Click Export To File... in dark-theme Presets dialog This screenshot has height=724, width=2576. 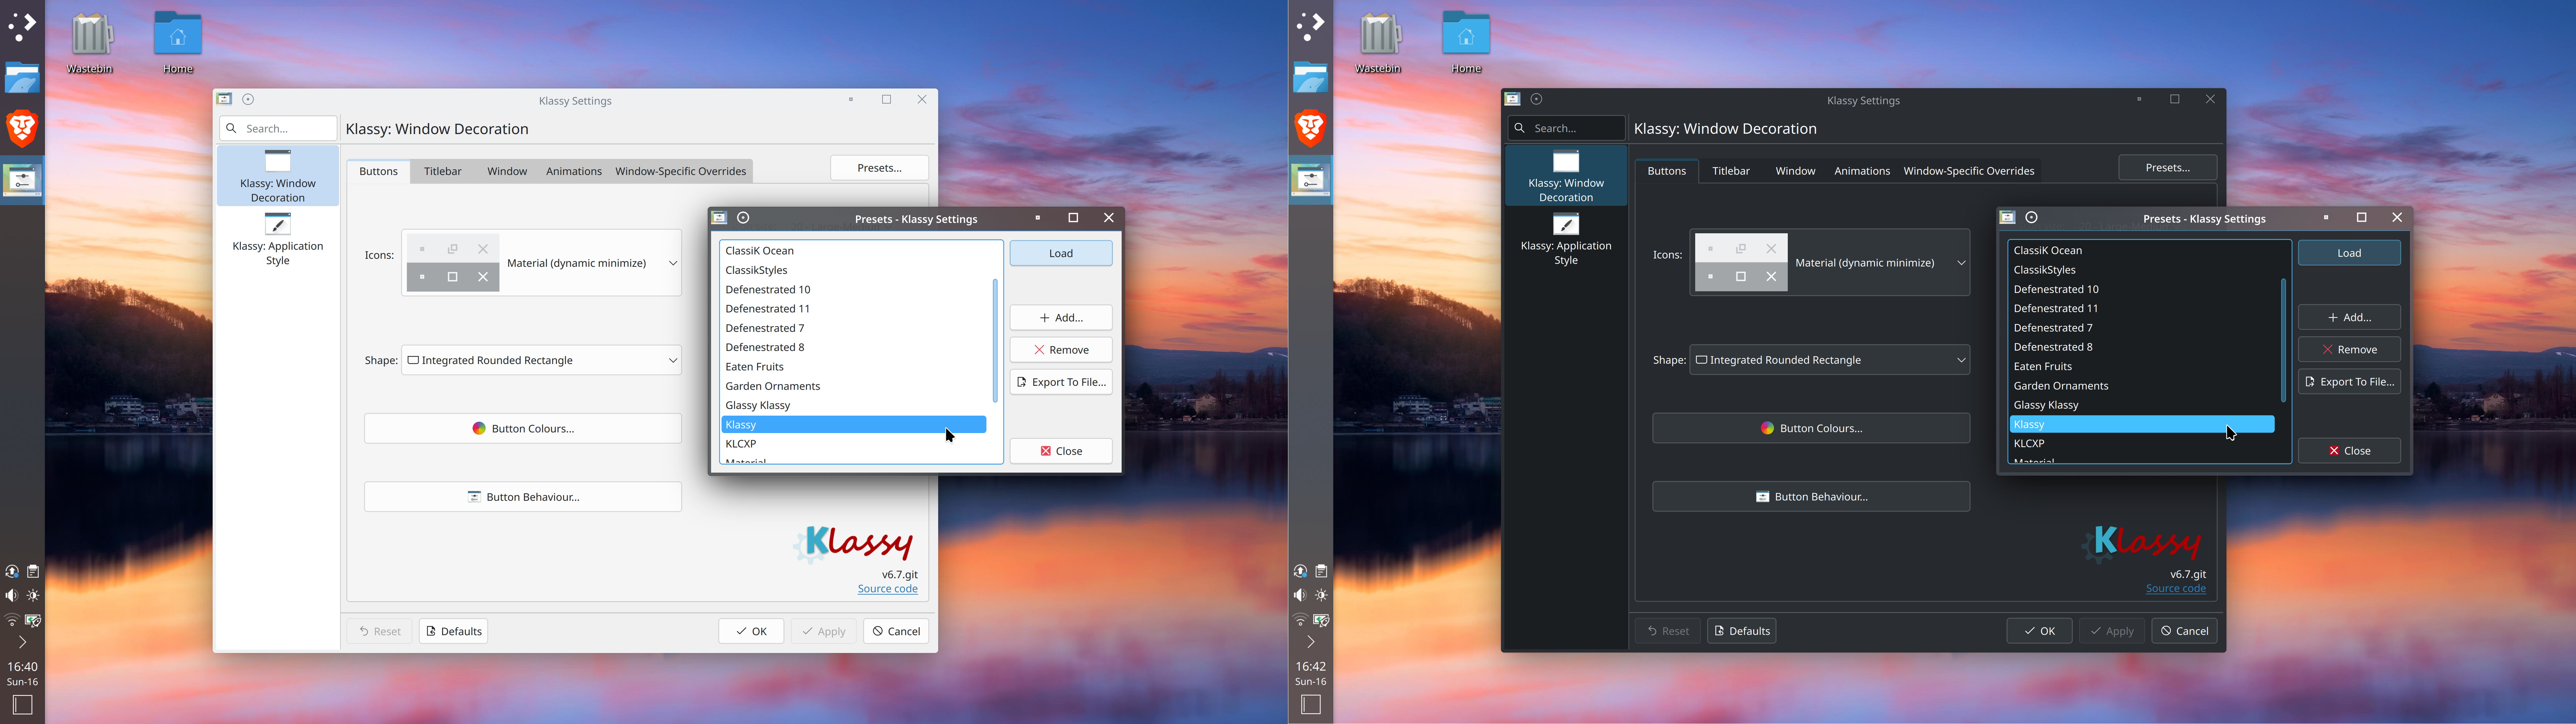click(2349, 382)
